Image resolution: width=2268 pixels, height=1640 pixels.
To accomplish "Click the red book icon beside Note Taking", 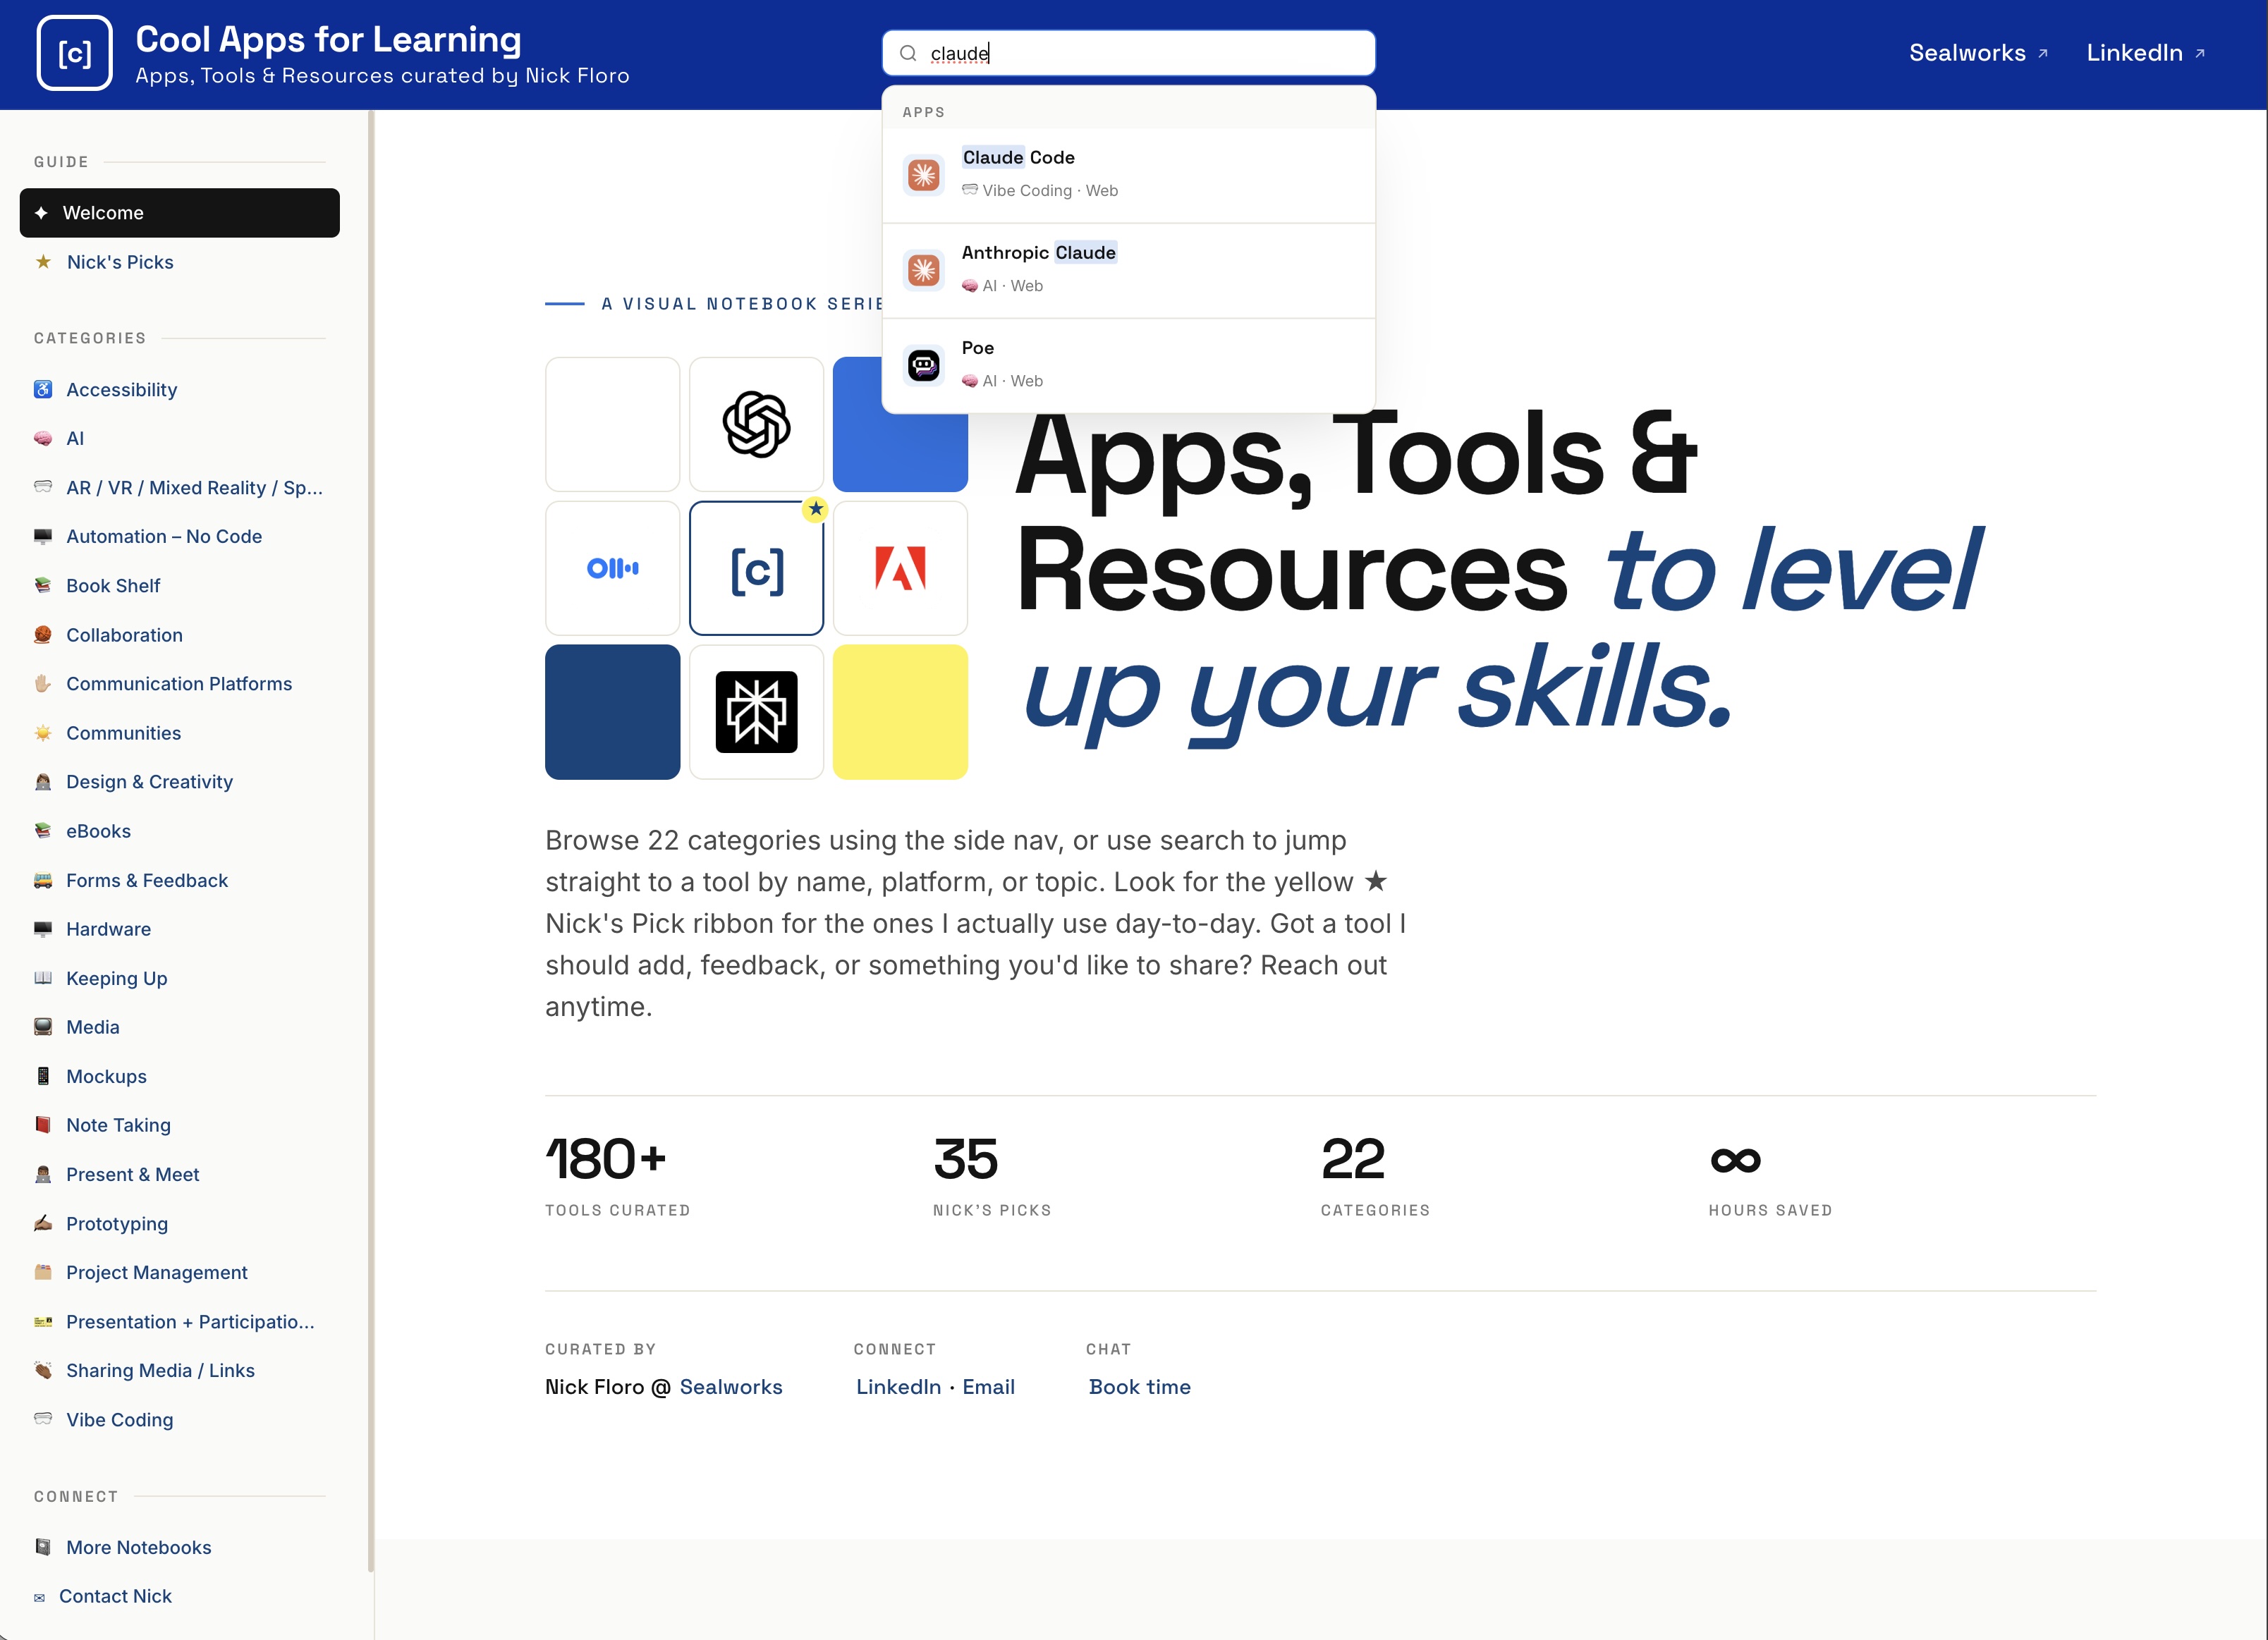I will 43,1125.
